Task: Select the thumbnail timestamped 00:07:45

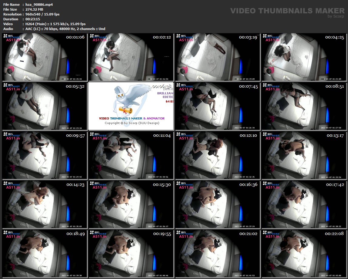Action: (x=218, y=106)
